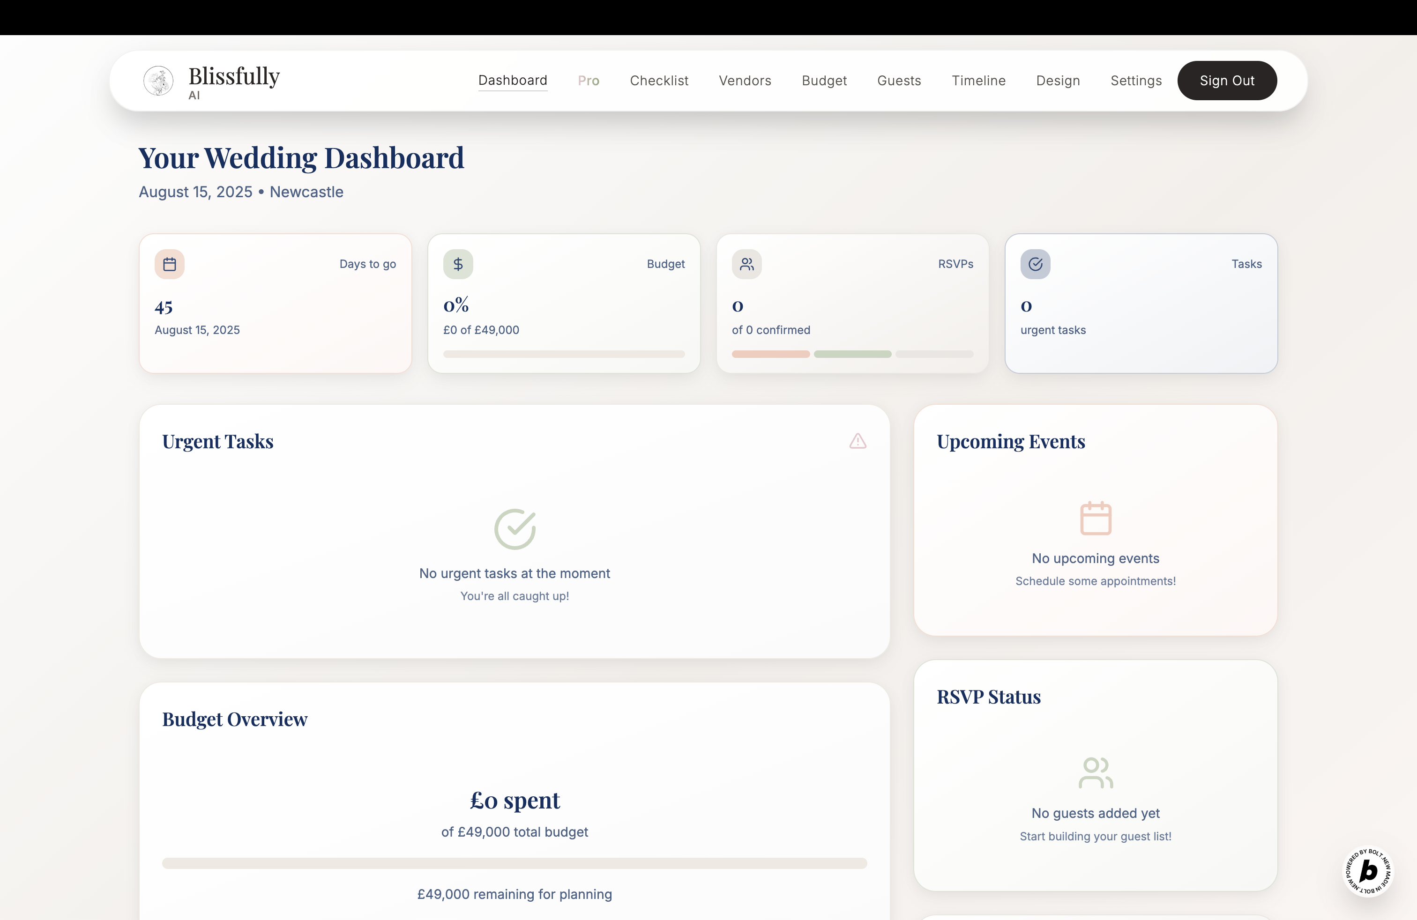This screenshot has height=920, width=1417.
Task: Open the Pro navigation link
Action: [x=588, y=81]
